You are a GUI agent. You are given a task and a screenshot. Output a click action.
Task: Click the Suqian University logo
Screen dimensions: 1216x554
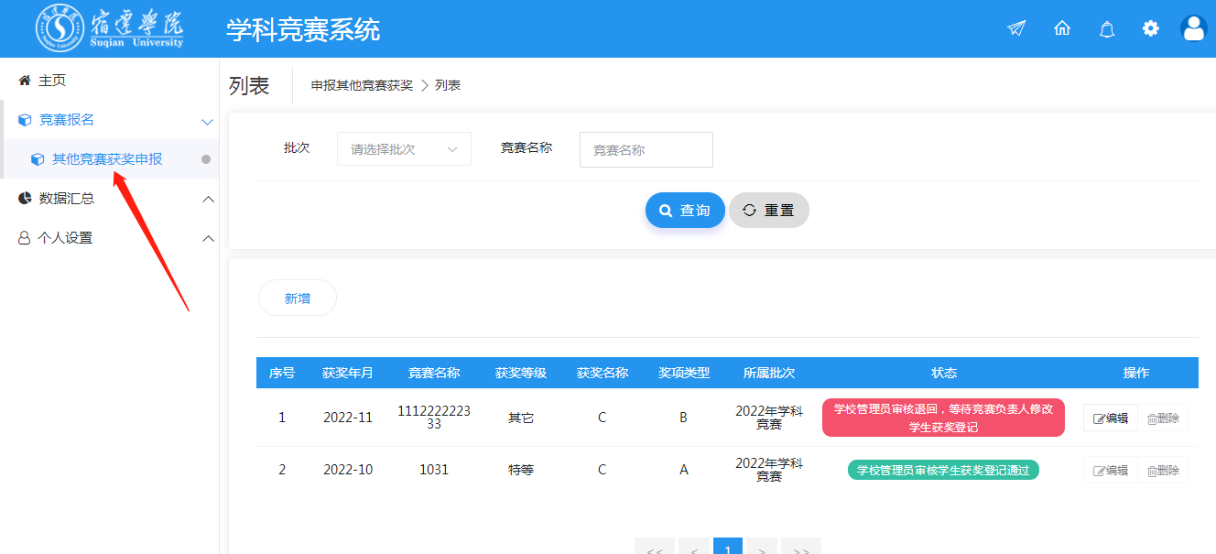coord(110,28)
